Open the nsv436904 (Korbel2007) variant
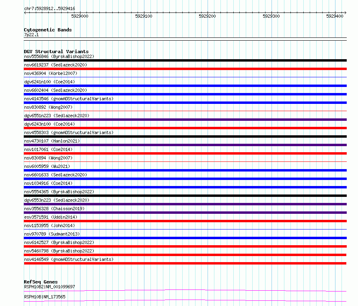This screenshot has width=358, height=306. click(x=51, y=73)
